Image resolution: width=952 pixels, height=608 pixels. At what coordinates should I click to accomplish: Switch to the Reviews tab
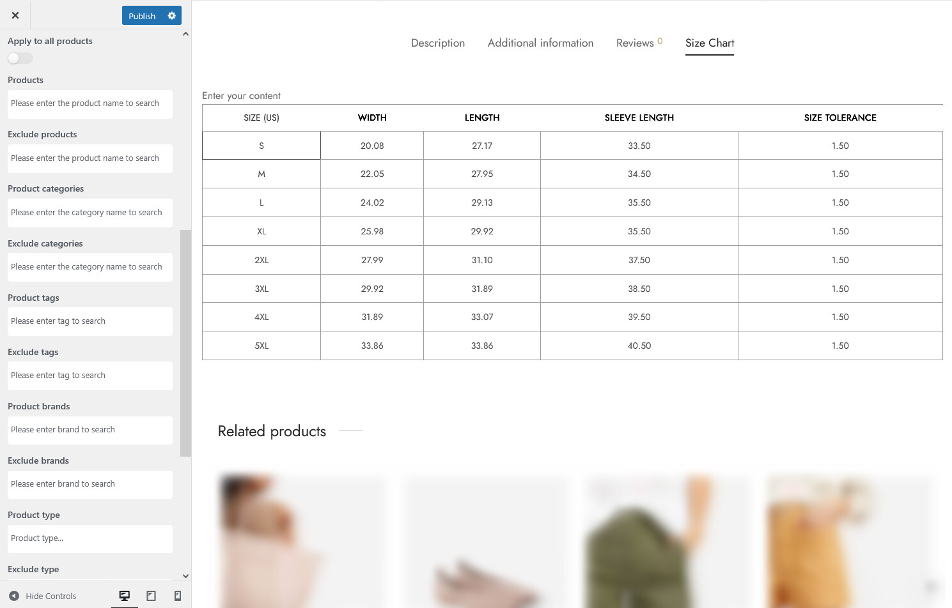635,43
